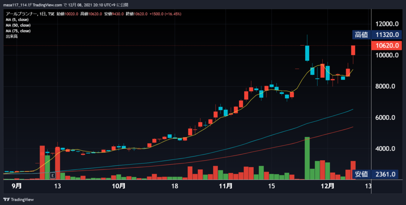Click the 終値10620.0 close value

click(x=136, y=14)
